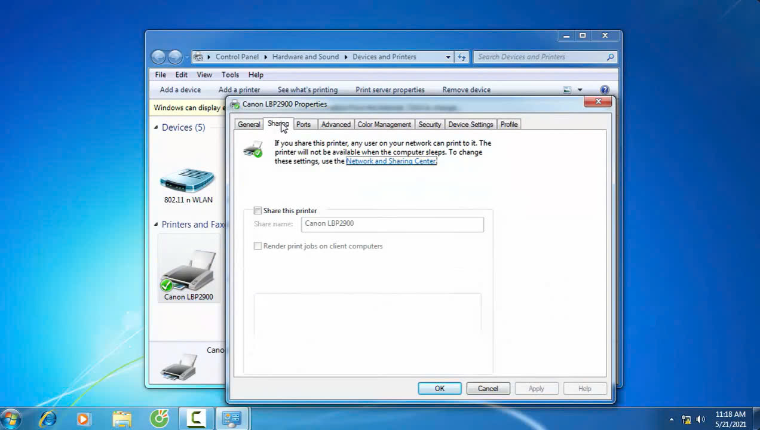Screen dimensions: 760x430
Task: Click the volume speaker tray icon
Action: [x=700, y=419]
